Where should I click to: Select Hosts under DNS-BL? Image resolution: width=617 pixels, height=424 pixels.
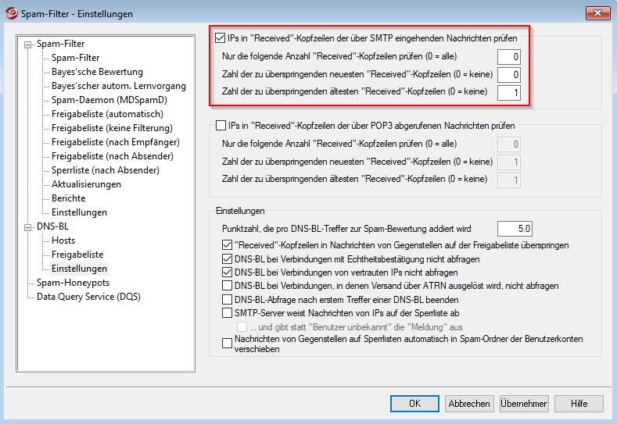63,241
